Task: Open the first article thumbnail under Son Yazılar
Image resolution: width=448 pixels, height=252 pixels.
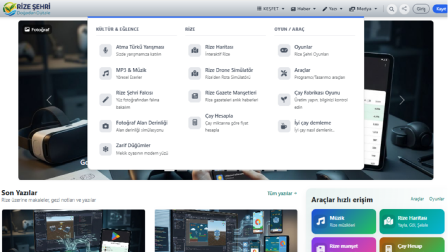Action: [73, 231]
